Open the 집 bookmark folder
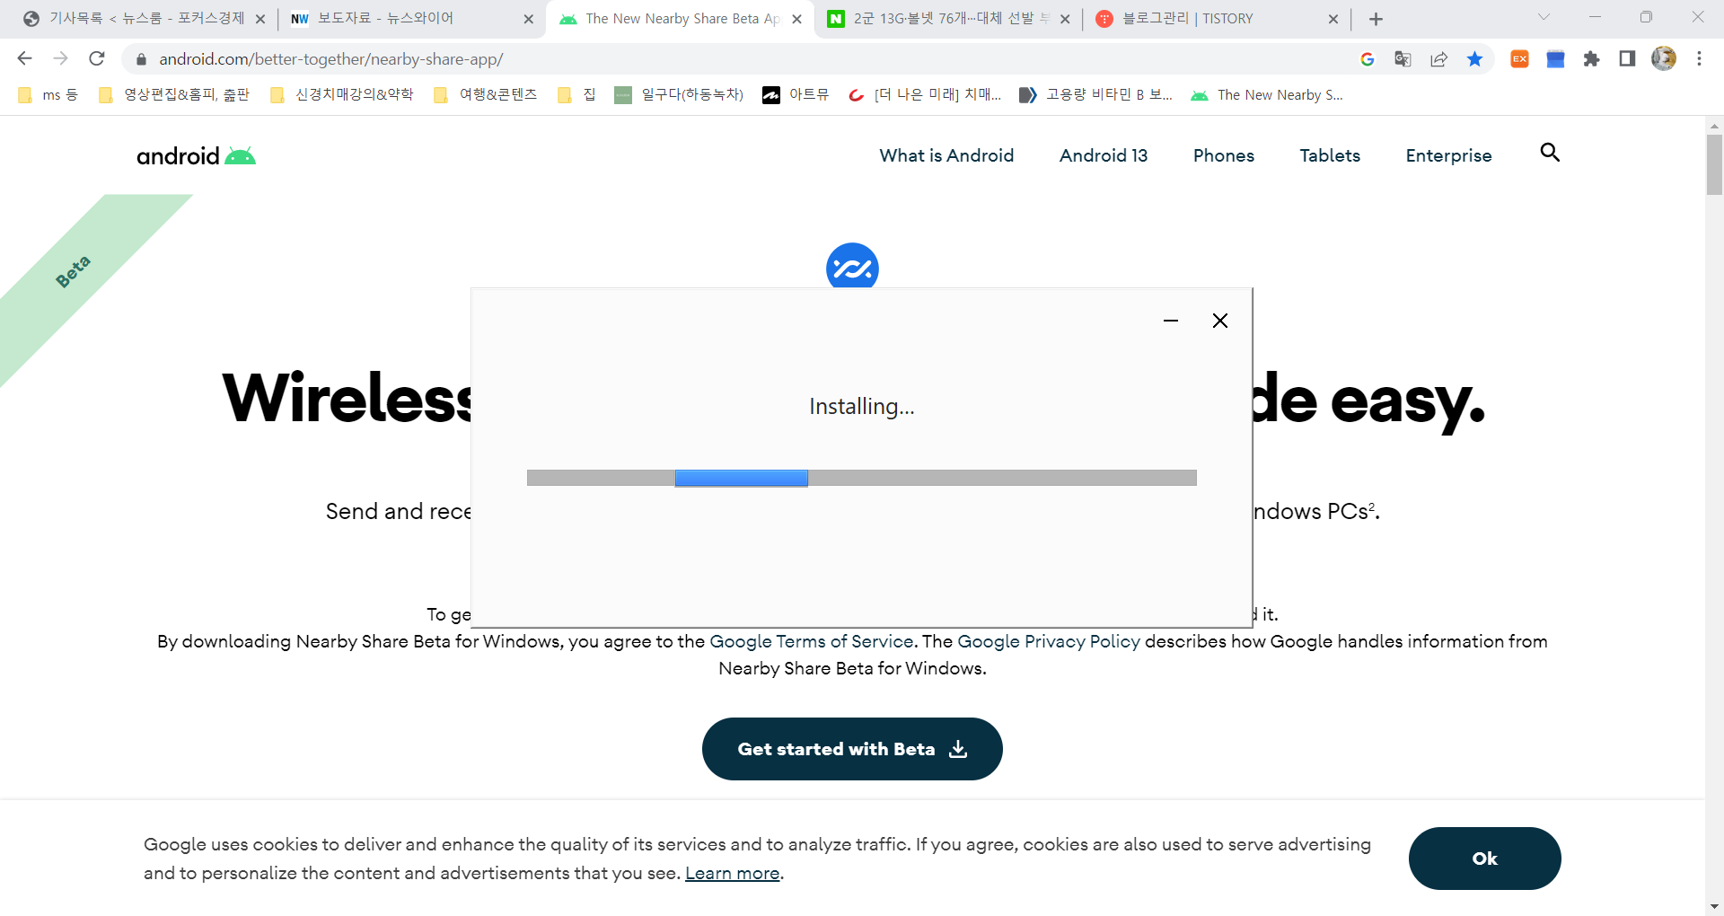Screen dimensions: 1724x916 point(576,95)
